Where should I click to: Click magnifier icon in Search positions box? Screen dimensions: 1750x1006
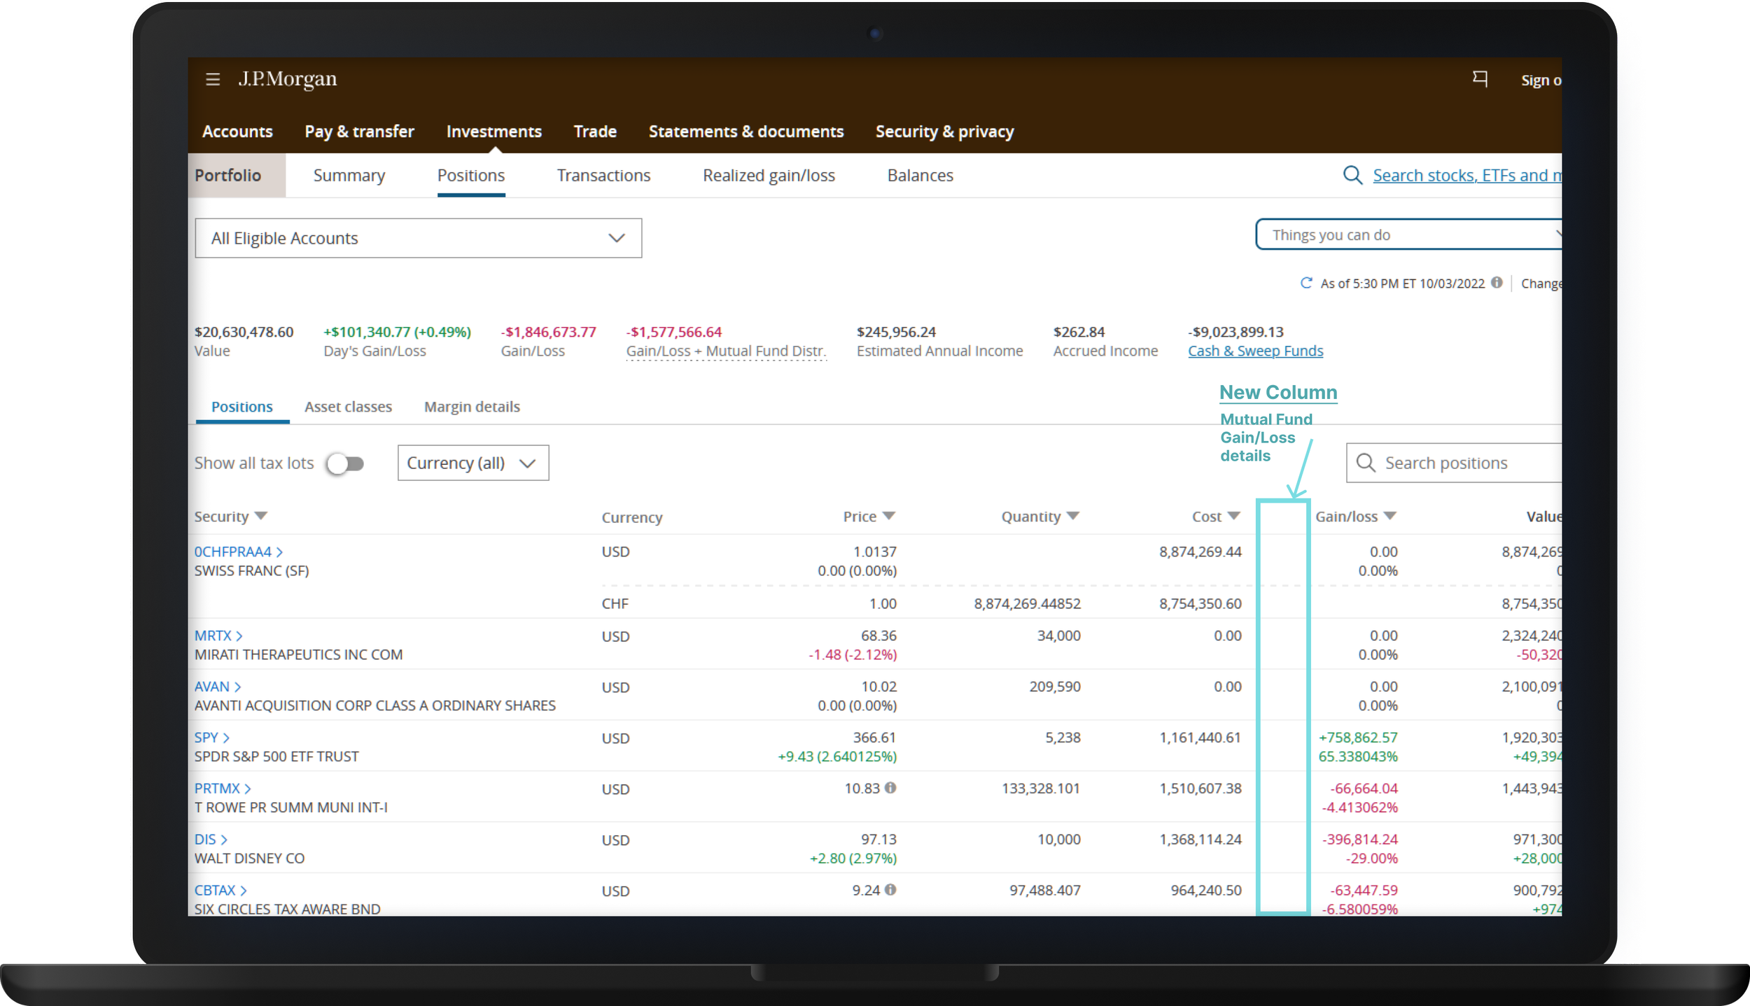click(1366, 463)
